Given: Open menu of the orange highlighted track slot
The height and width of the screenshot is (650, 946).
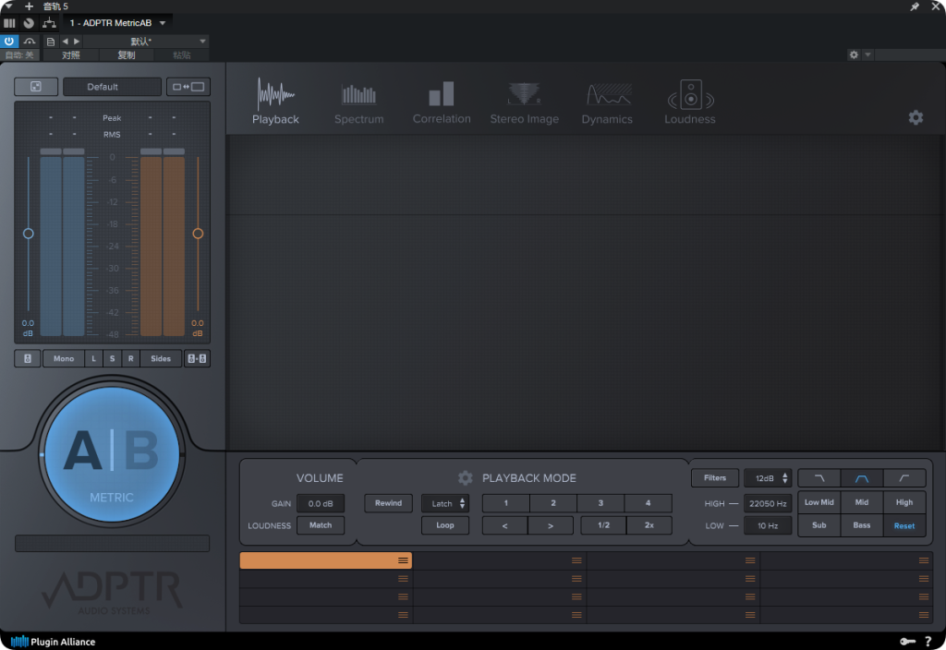Looking at the screenshot, I should (403, 560).
